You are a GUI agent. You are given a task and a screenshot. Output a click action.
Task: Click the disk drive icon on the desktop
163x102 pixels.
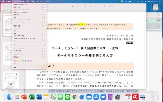(x=156, y=7)
